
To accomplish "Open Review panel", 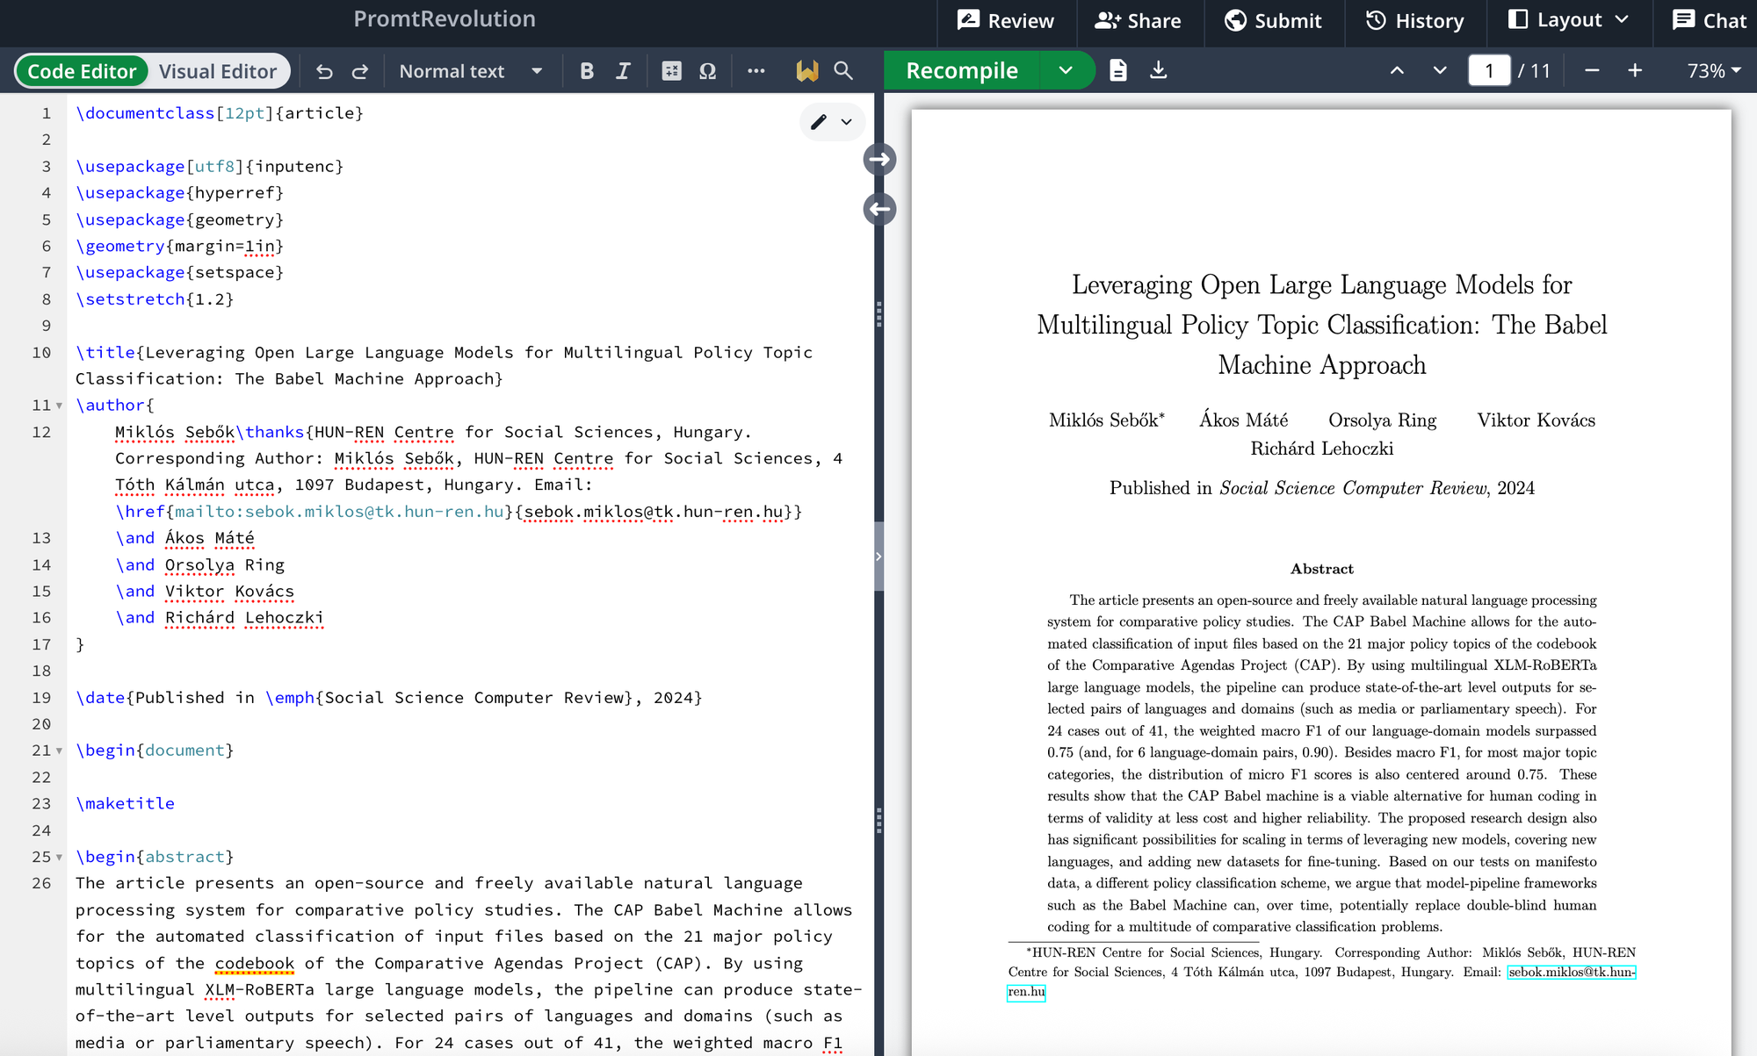I will point(1006,20).
